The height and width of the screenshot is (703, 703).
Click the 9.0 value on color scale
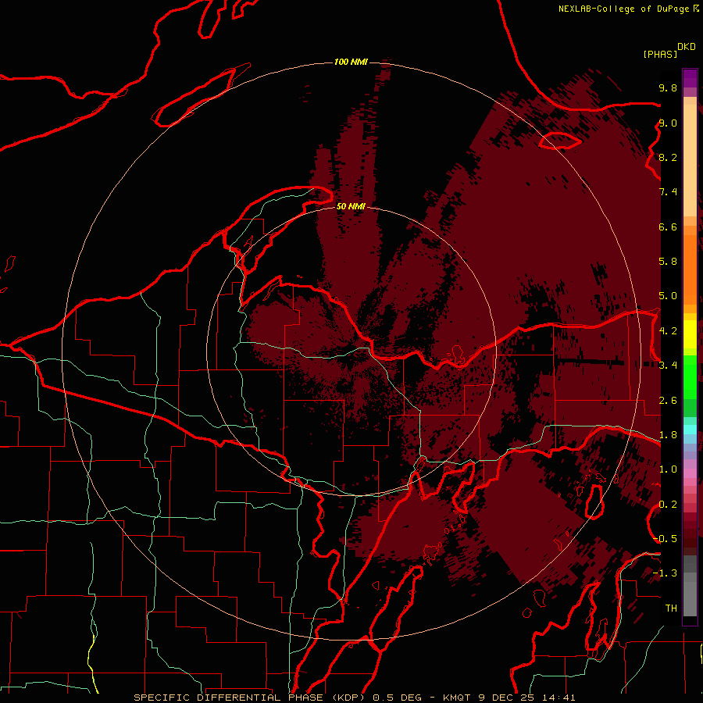click(x=668, y=123)
